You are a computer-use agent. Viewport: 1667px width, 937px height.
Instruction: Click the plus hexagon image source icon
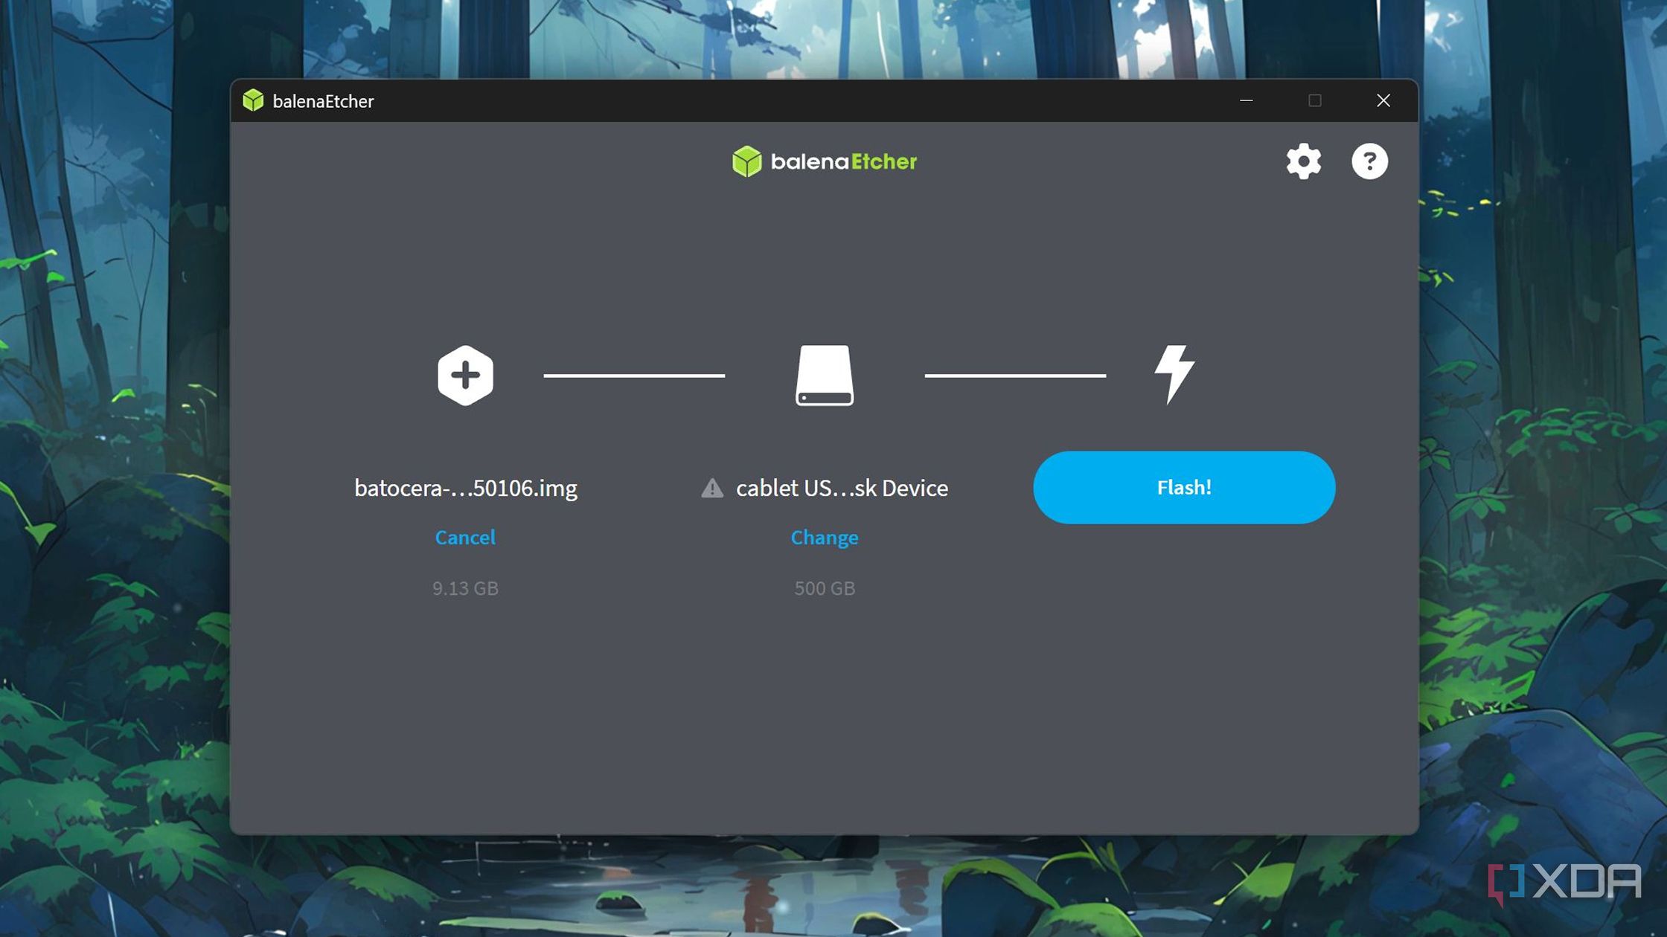(465, 375)
